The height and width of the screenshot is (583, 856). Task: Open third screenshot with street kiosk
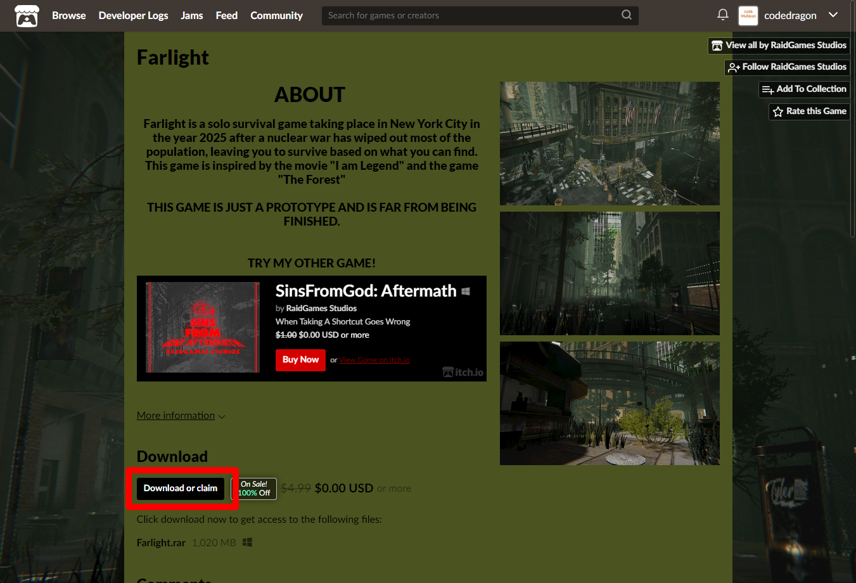click(610, 403)
